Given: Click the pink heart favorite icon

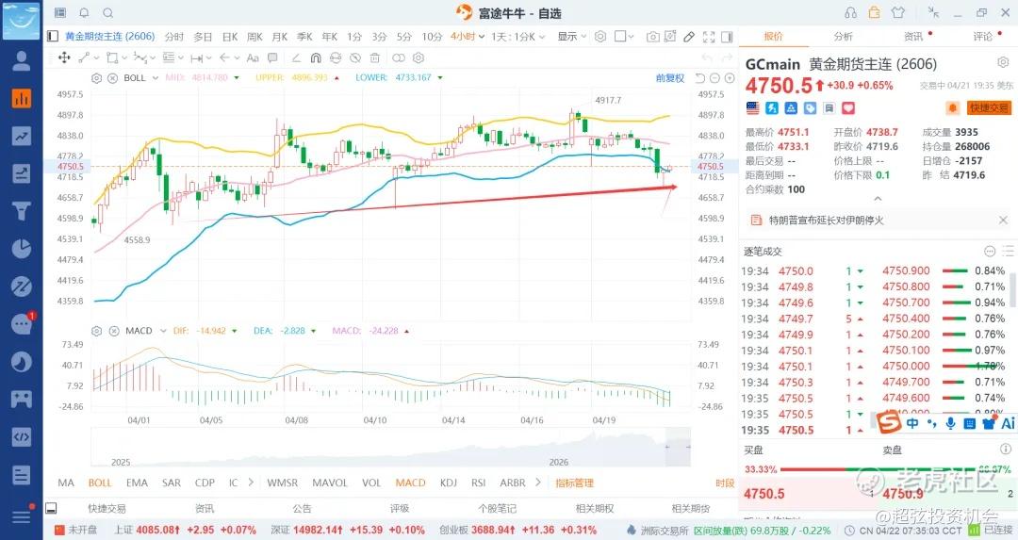Looking at the screenshot, I should click(x=848, y=107).
